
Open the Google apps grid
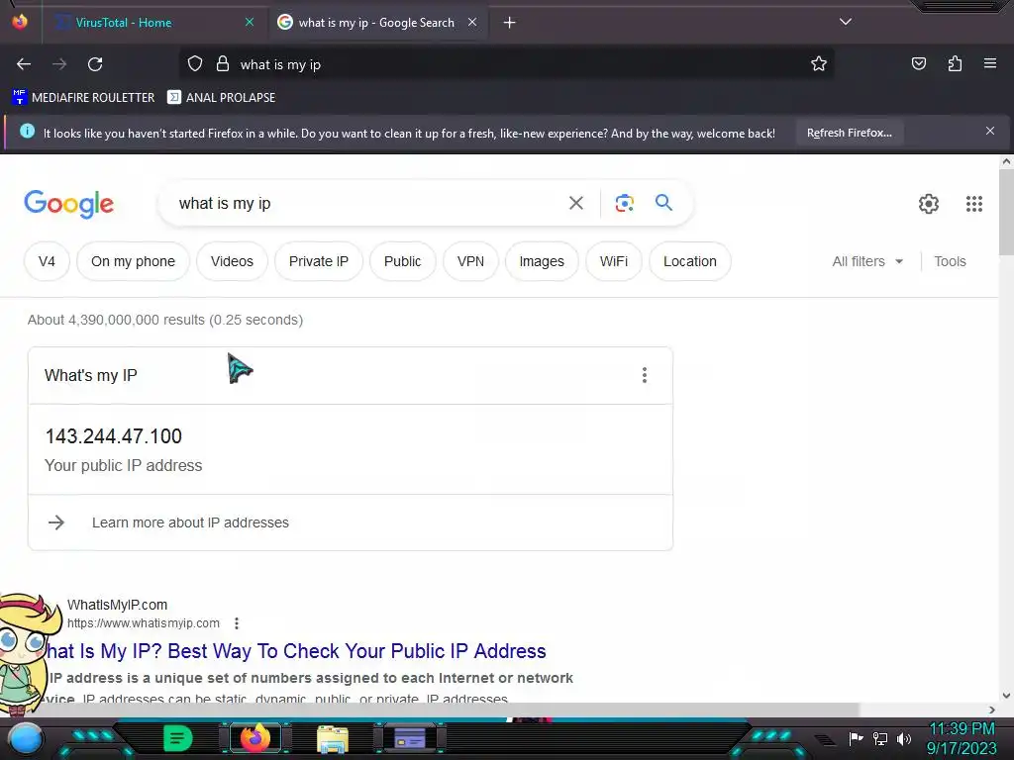tap(974, 204)
